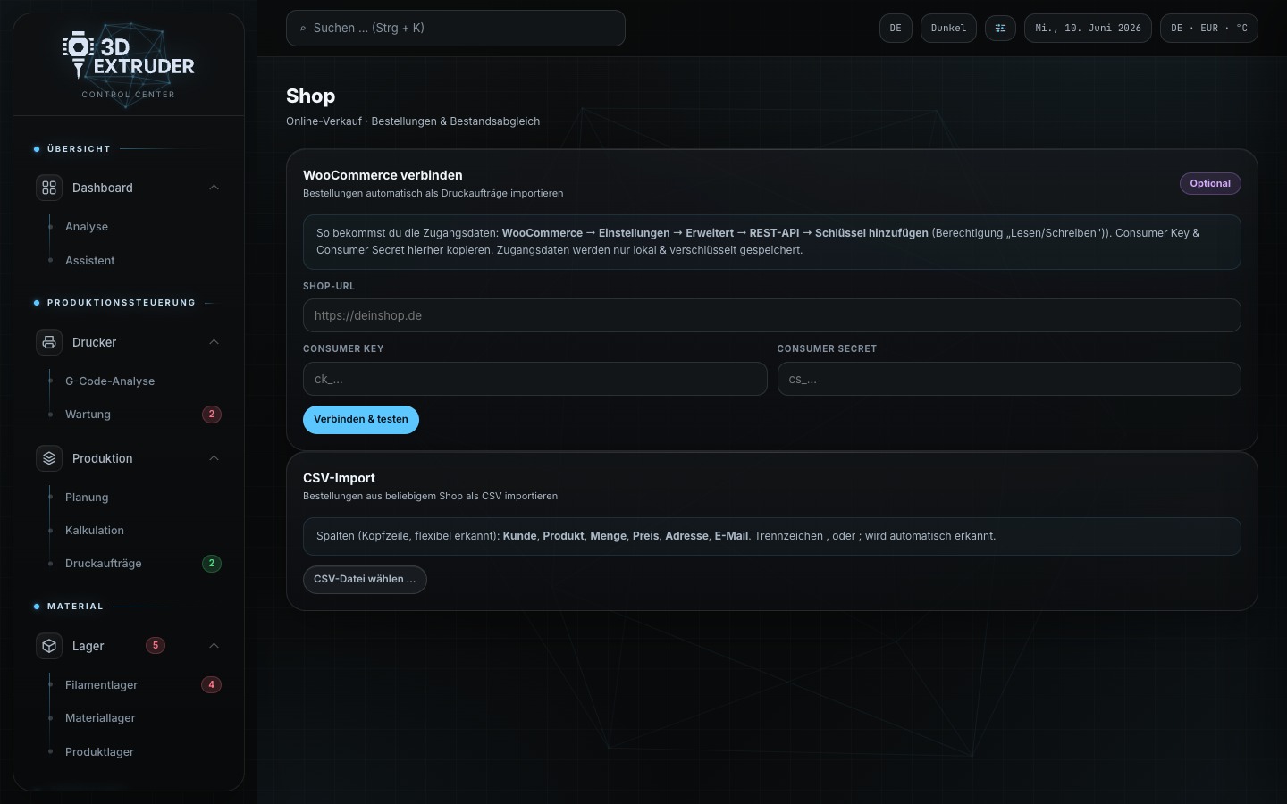Go to G-Code-Analyse

[x=110, y=381]
